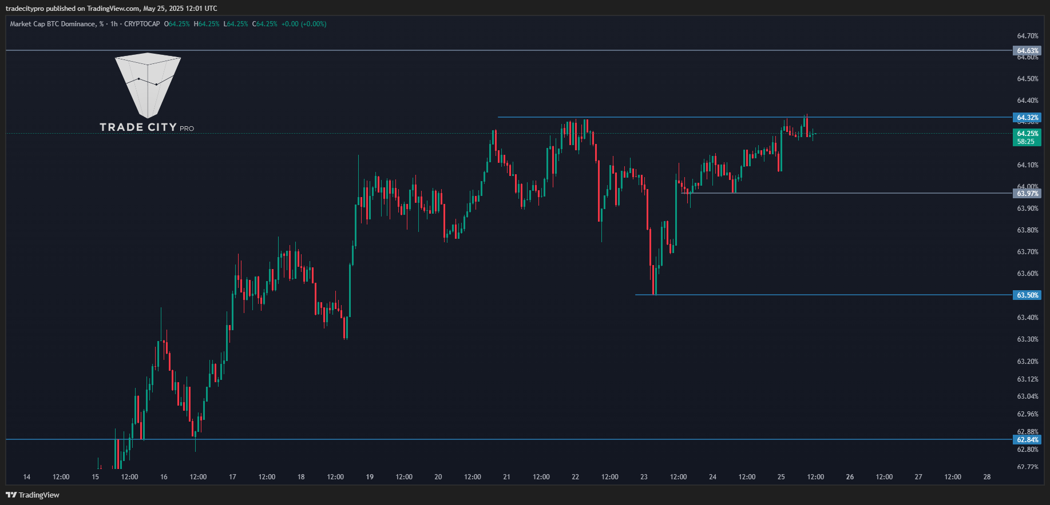Click the 63.12% price axis tick
This screenshot has width=1050, height=505.
1028,379
